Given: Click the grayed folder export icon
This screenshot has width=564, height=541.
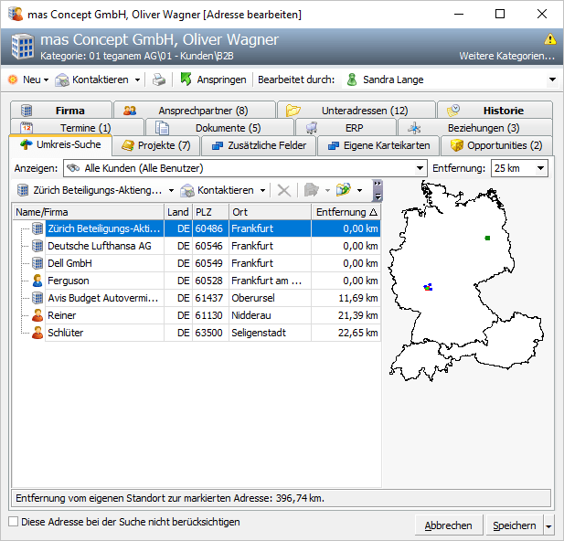Looking at the screenshot, I should 311,189.
